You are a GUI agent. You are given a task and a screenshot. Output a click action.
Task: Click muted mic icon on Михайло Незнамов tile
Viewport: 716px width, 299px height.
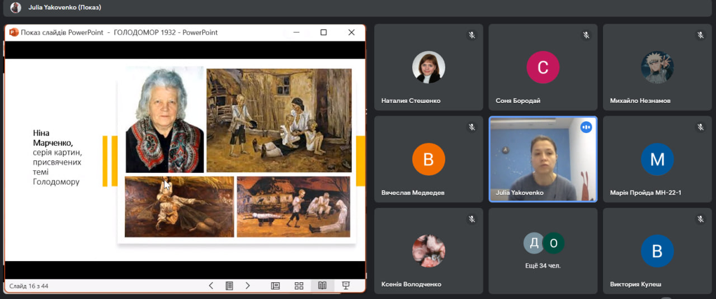pyautogui.click(x=700, y=35)
